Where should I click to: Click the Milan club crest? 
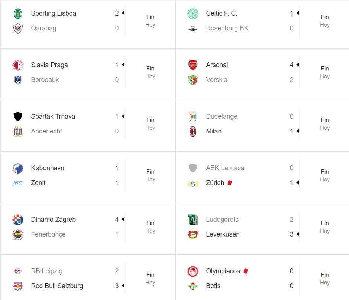point(193,131)
